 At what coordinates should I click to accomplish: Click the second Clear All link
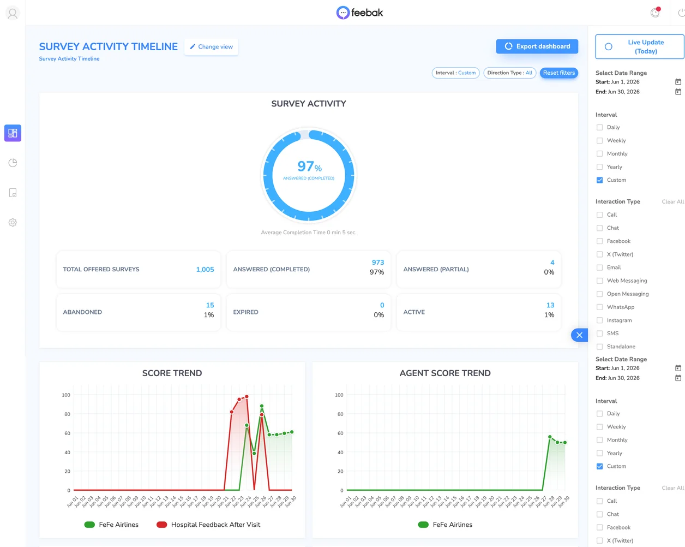(x=672, y=488)
